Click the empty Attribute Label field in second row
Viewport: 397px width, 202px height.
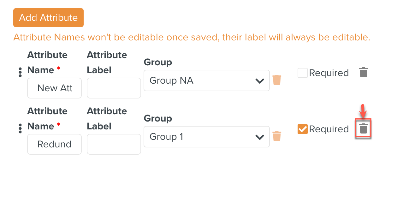coord(114,144)
